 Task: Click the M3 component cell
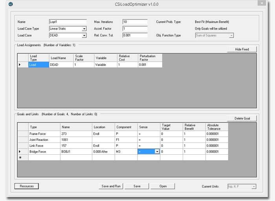click(126, 152)
